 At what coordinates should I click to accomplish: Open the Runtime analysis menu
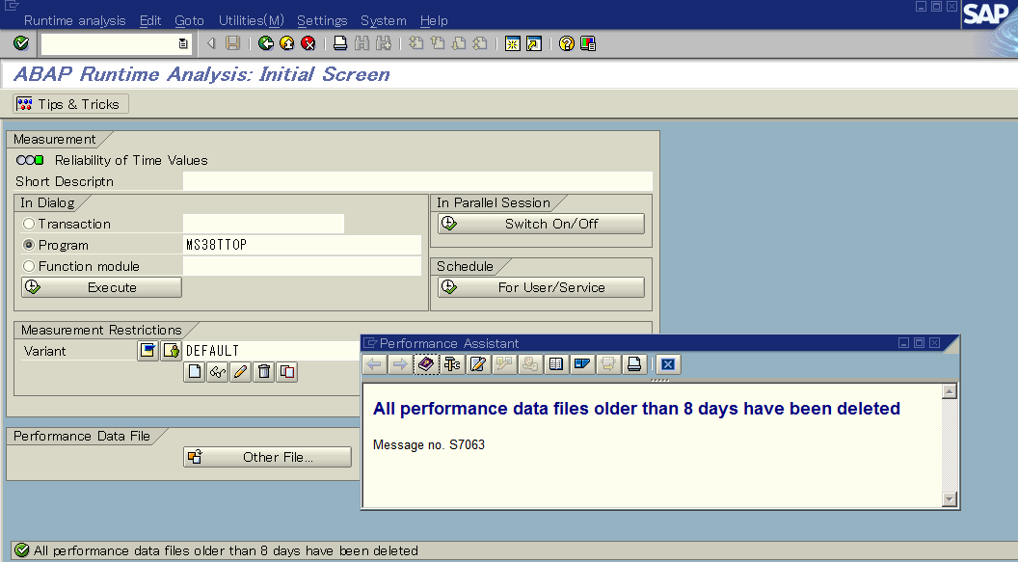(x=74, y=21)
